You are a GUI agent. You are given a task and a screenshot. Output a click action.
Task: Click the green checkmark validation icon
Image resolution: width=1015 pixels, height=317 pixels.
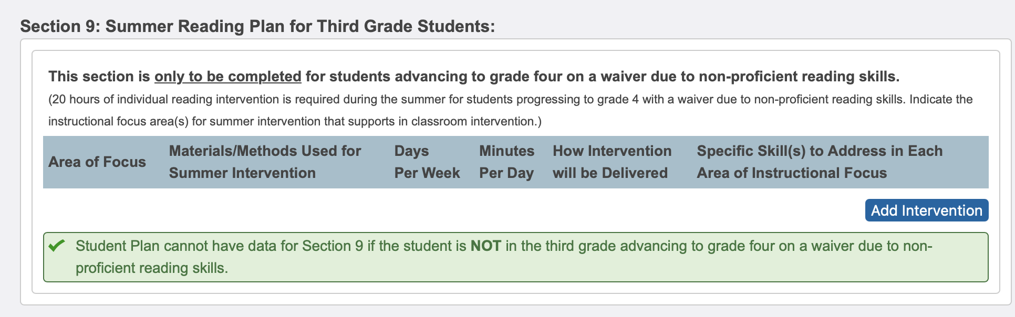[56, 246]
